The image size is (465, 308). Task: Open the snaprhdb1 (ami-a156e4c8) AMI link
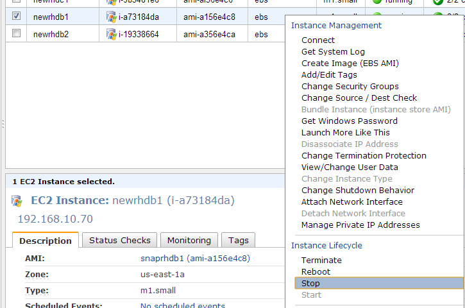pyautogui.click(x=195, y=259)
